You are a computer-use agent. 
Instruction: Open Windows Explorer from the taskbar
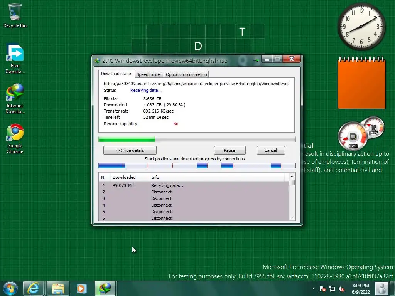pyautogui.click(x=58, y=288)
